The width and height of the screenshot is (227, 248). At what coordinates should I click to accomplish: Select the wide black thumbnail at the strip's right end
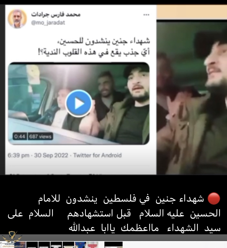(x=113, y=245)
